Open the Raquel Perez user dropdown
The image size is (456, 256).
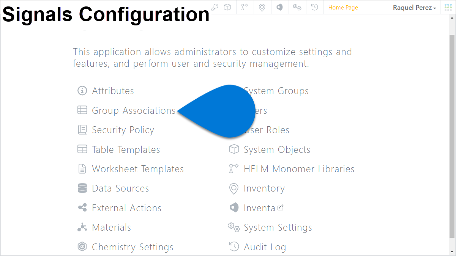pyautogui.click(x=415, y=8)
